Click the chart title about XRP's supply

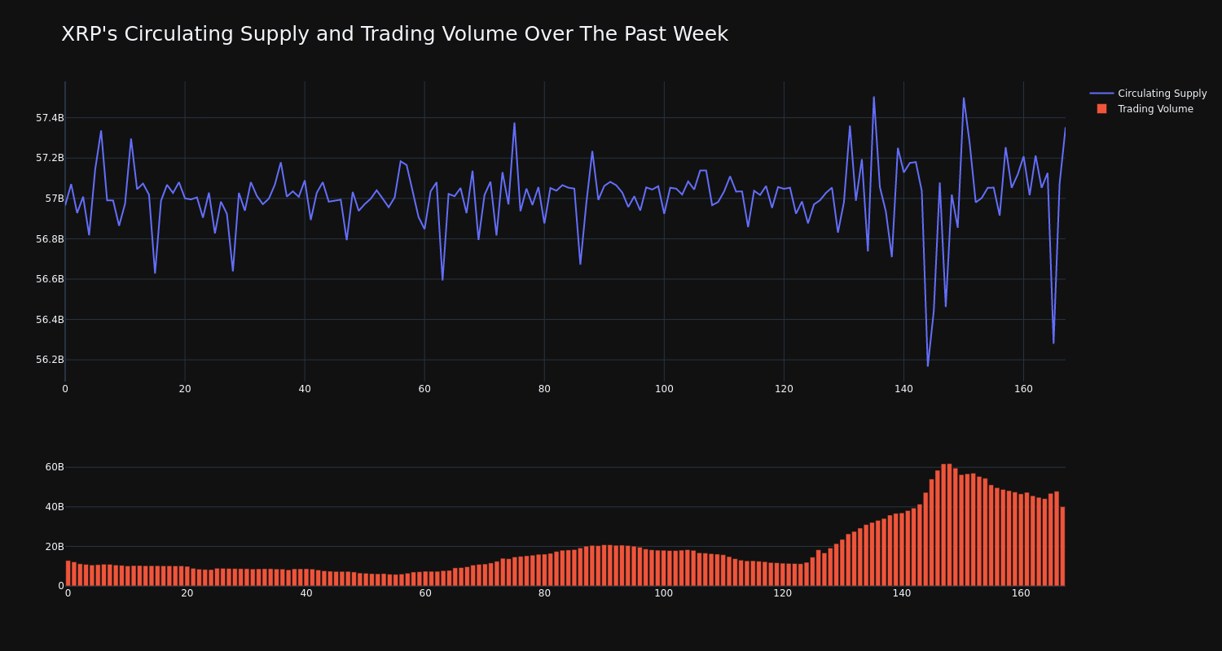tap(394, 34)
